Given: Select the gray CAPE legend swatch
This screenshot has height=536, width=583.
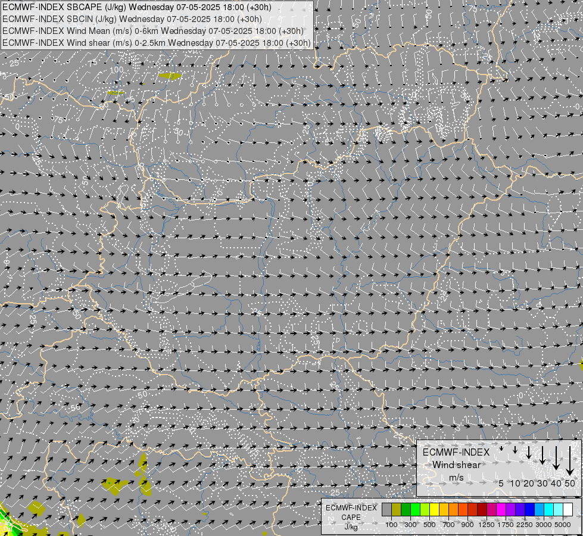Looking at the screenshot, I should click(x=386, y=510).
